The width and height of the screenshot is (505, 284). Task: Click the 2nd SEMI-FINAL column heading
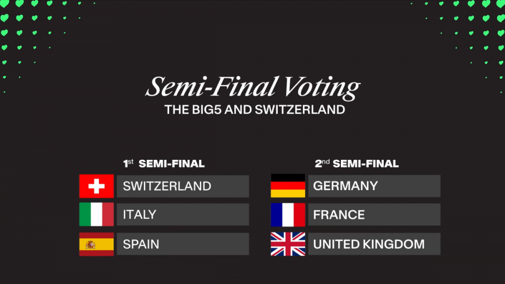pyautogui.click(x=357, y=163)
